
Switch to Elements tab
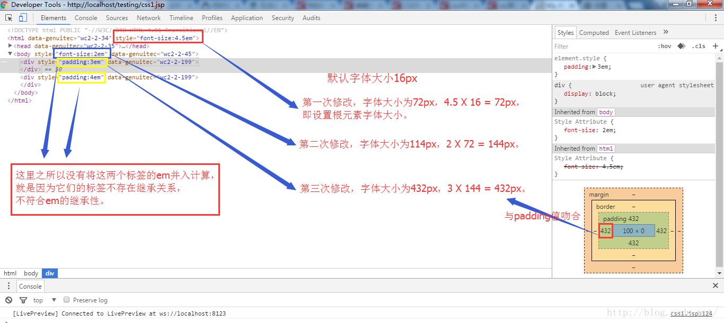pyautogui.click(x=54, y=17)
